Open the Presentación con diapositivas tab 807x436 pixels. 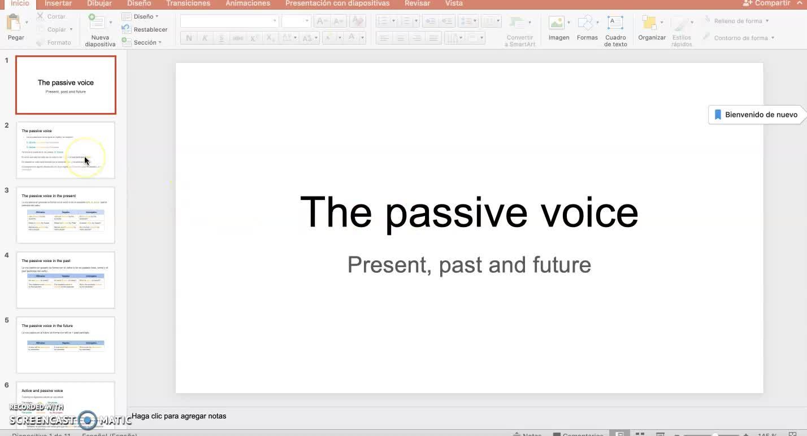[x=337, y=3]
